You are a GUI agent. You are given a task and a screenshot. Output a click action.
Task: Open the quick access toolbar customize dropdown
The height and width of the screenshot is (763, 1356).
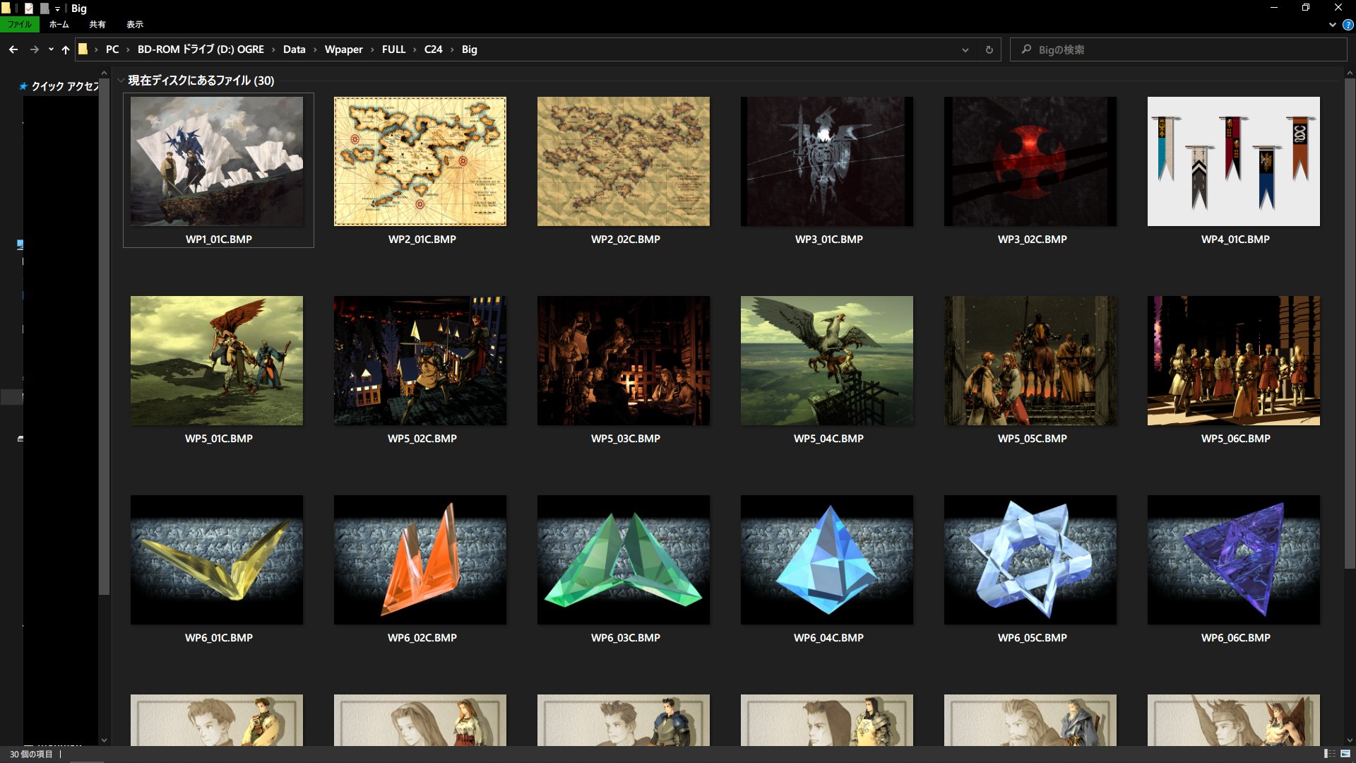tap(57, 8)
